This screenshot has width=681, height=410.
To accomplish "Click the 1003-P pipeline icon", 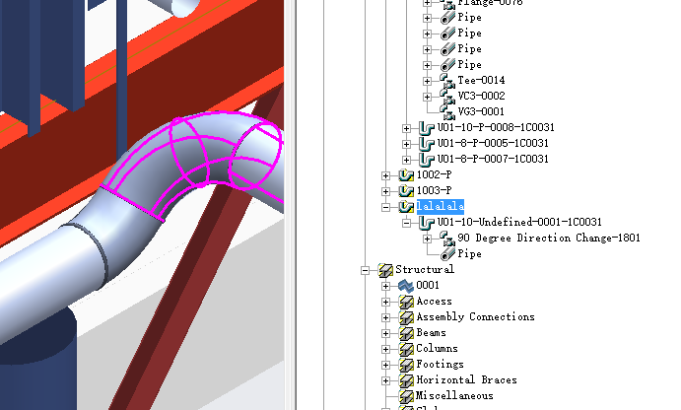I will click(406, 190).
